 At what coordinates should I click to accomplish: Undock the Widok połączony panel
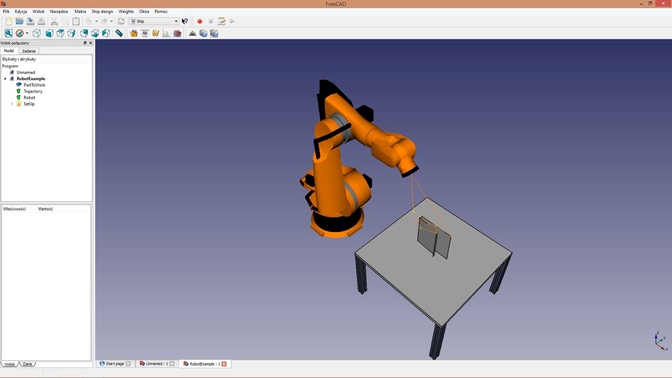pos(85,43)
